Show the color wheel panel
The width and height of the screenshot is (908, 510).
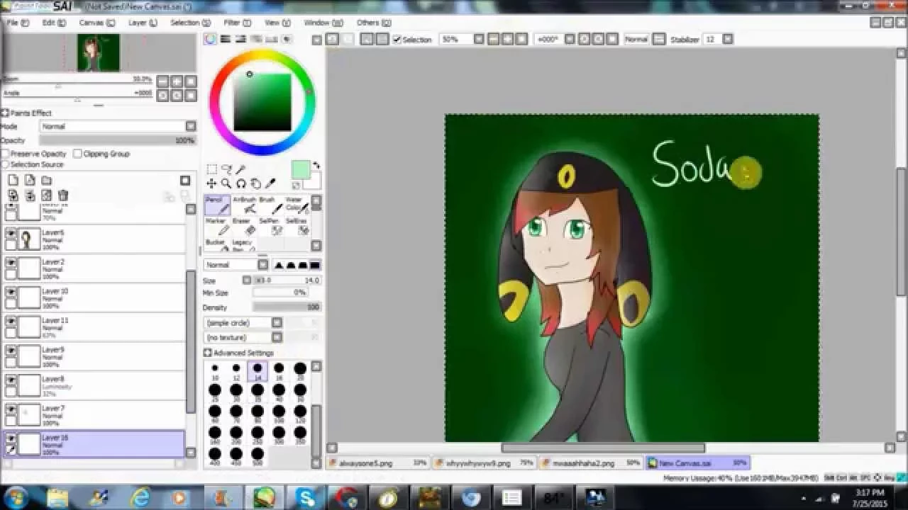(x=211, y=40)
